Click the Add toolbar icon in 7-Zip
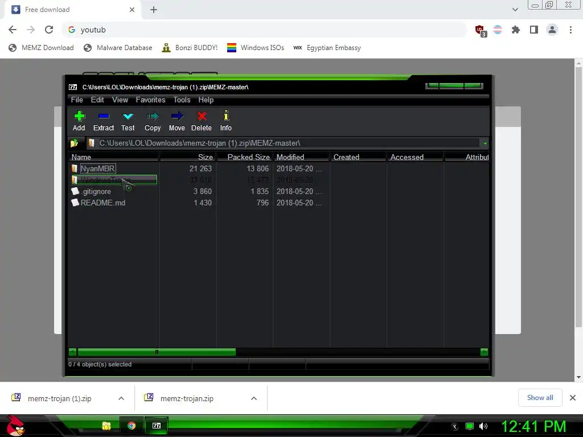The image size is (583, 437). click(x=79, y=116)
